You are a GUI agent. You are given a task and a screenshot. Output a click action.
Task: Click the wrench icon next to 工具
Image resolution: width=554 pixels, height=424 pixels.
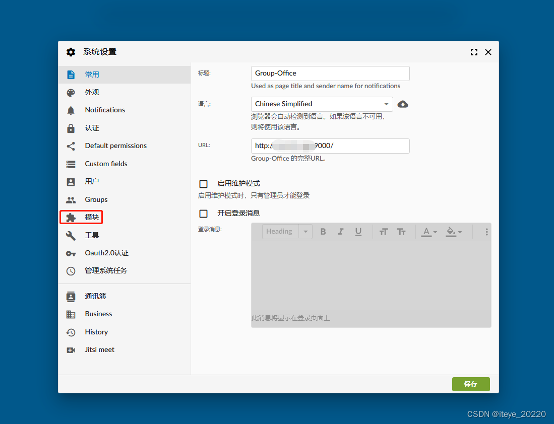[x=71, y=236]
